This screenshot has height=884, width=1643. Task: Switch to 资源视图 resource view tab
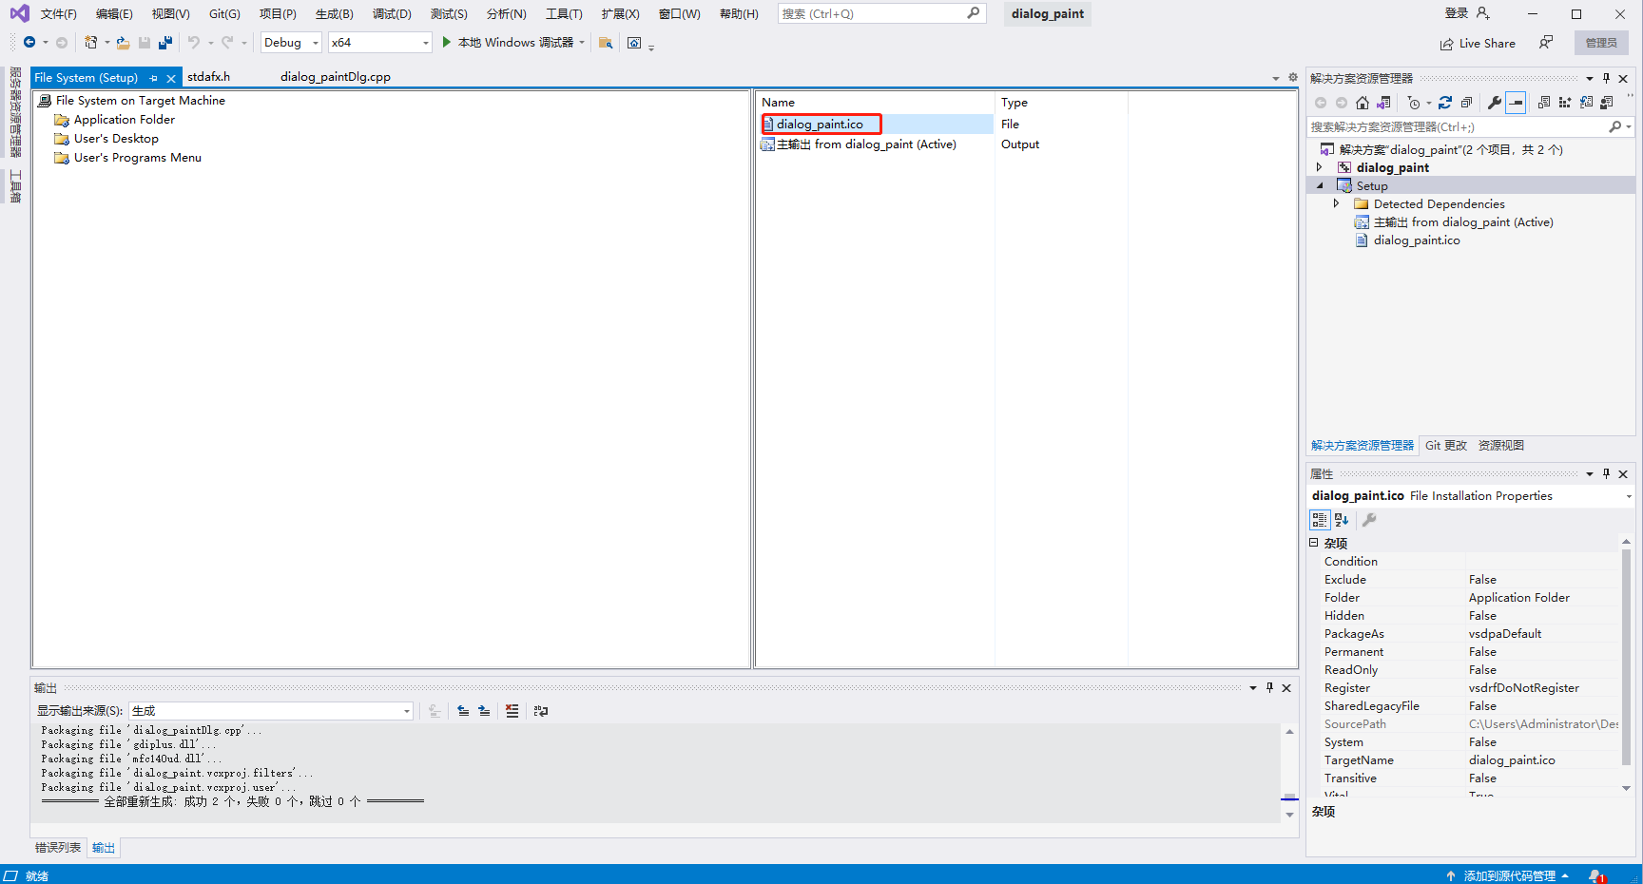coord(1501,446)
